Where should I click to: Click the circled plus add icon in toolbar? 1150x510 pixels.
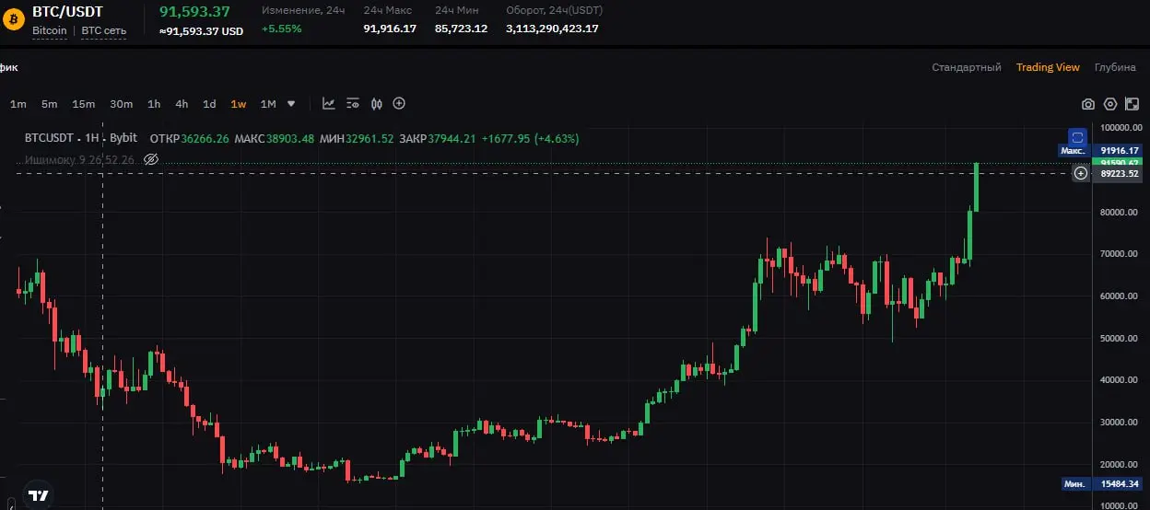coord(399,104)
